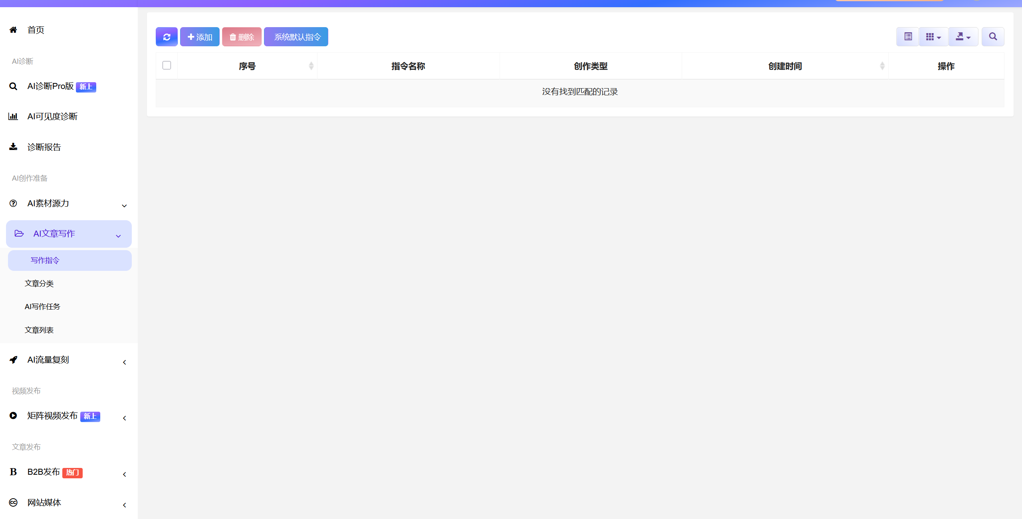Image resolution: width=1022 pixels, height=519 pixels.
Task: Select AI写作任务 submenu item
Action: tap(42, 307)
